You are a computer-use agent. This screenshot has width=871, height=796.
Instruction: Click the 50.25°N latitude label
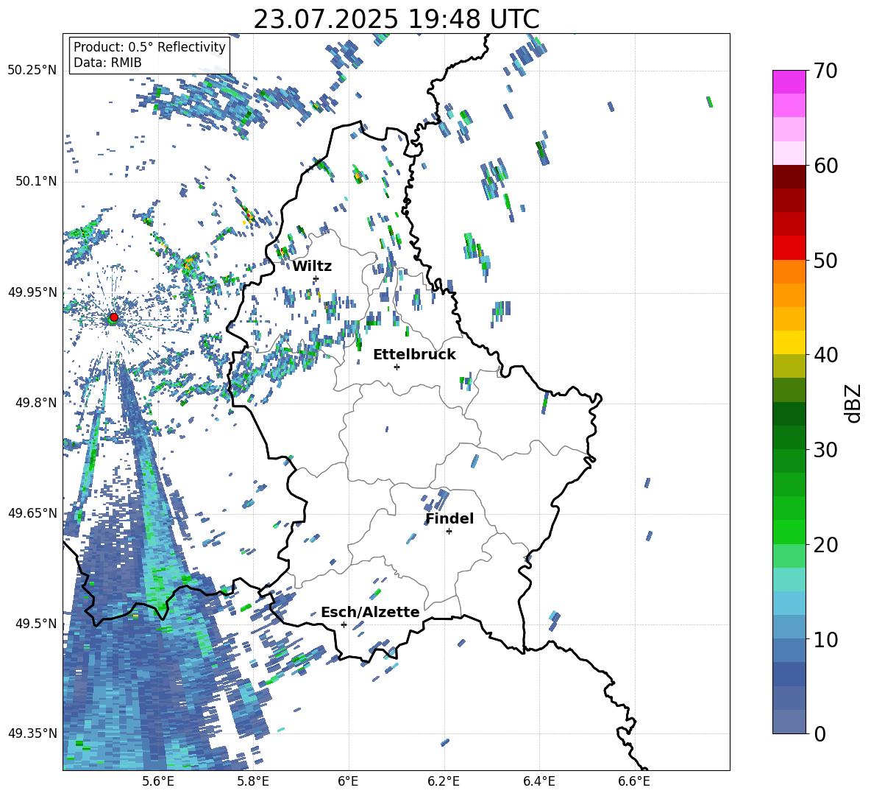pos(32,71)
